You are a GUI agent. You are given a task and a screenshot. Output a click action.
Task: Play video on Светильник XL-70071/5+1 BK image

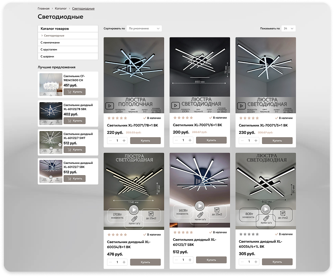[x=242, y=106]
